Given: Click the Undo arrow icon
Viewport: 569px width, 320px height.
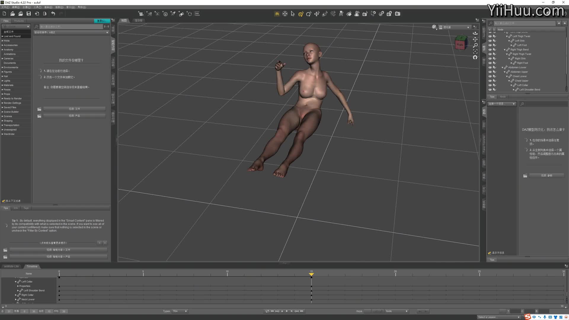Looking at the screenshot, I should pyautogui.click(x=53, y=14).
